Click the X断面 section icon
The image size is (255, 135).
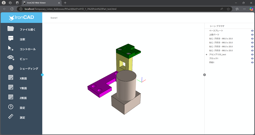coord(11,78)
